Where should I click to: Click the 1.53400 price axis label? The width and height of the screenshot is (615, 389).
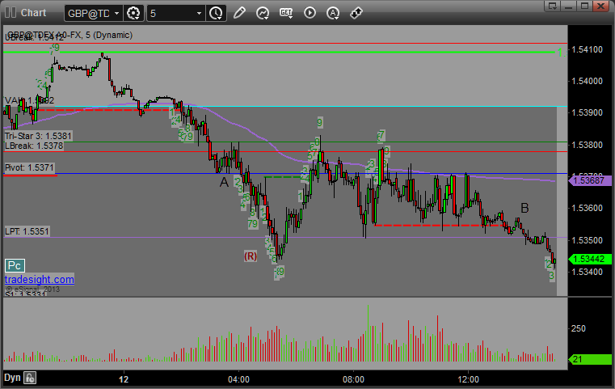tap(588, 272)
